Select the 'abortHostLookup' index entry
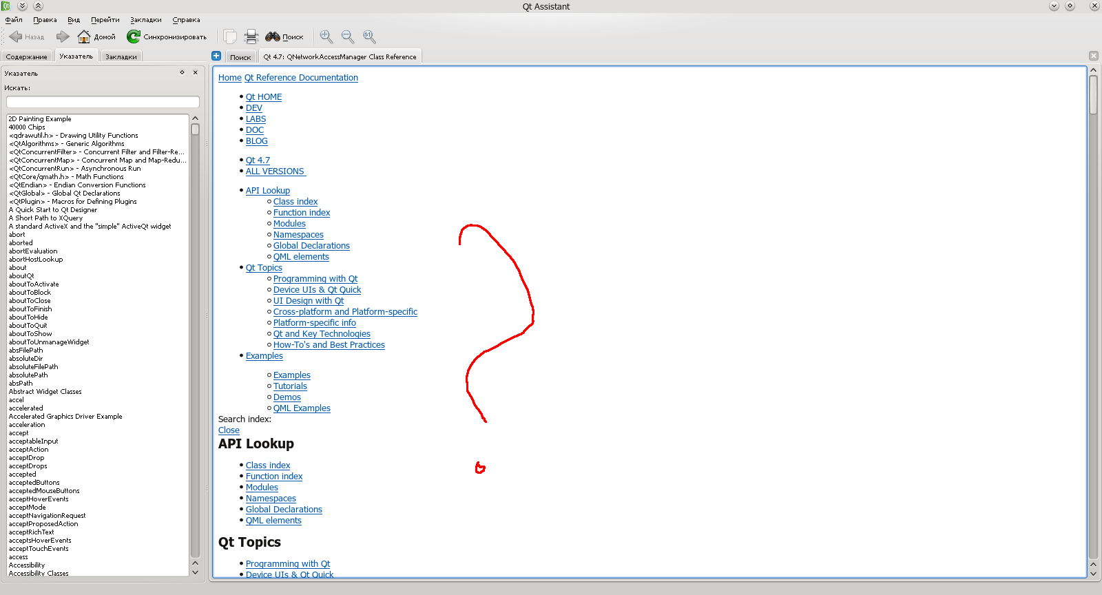This screenshot has height=595, width=1102. 36,260
